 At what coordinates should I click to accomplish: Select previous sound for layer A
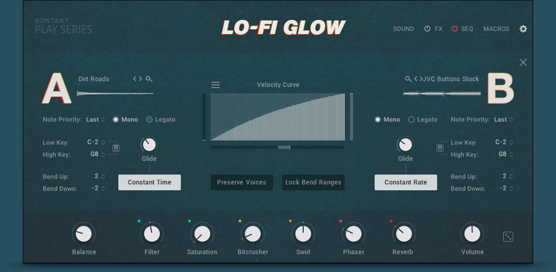pyautogui.click(x=135, y=79)
